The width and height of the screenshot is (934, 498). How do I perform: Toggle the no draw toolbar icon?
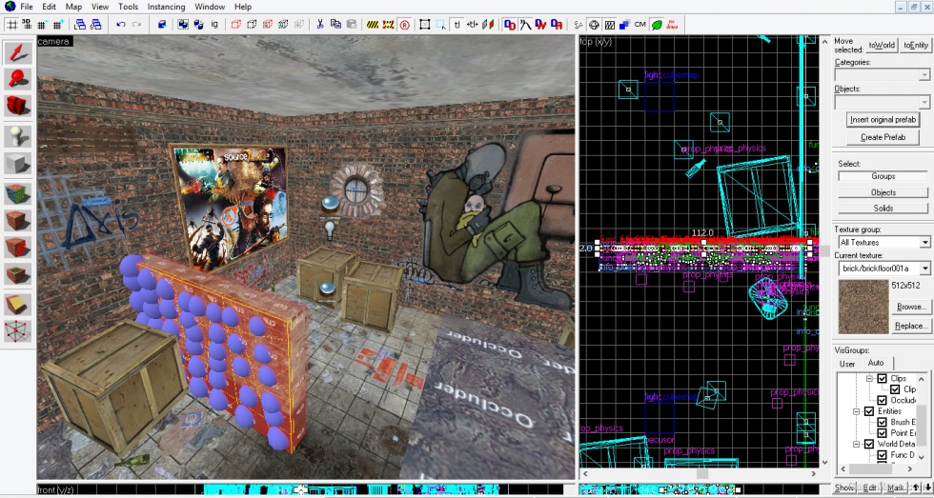pos(672,25)
